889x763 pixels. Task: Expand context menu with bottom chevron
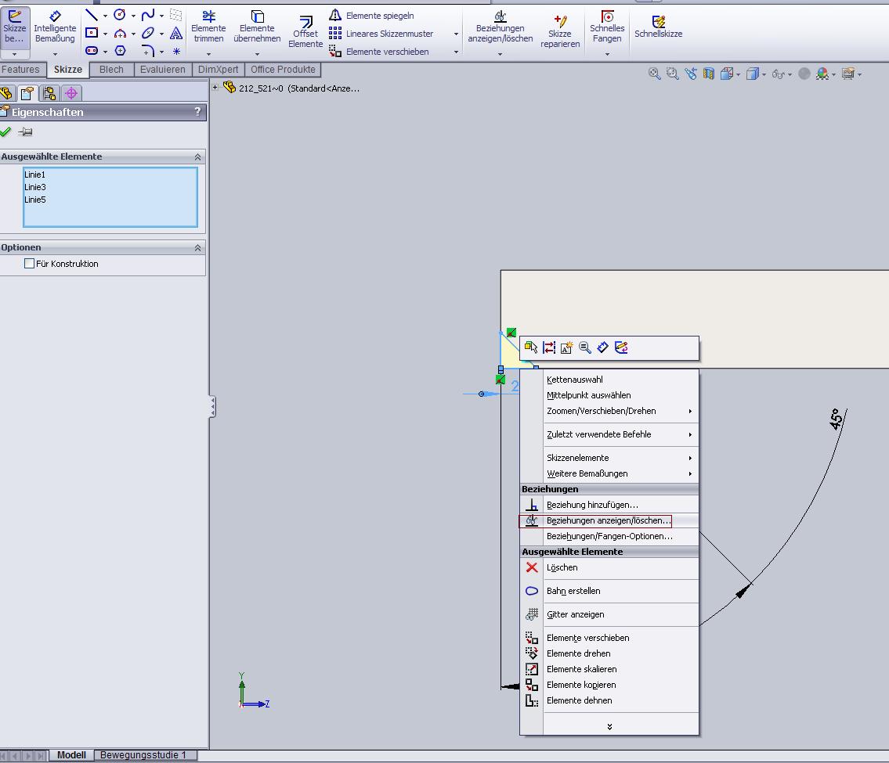click(609, 726)
